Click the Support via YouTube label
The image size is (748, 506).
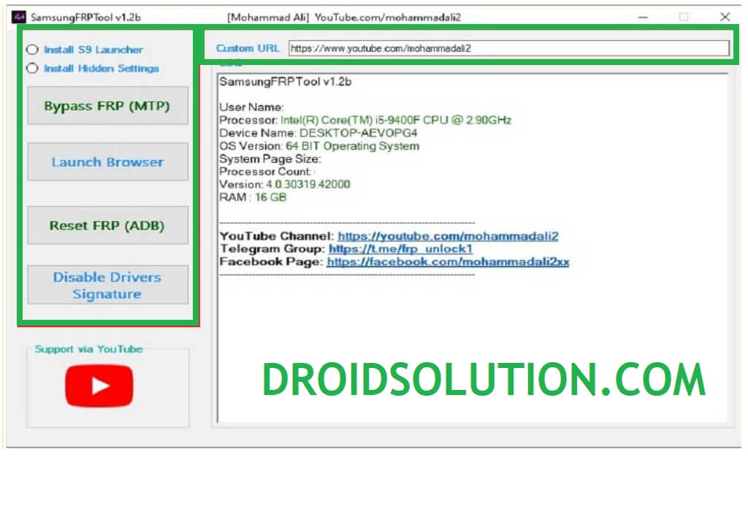pos(88,348)
